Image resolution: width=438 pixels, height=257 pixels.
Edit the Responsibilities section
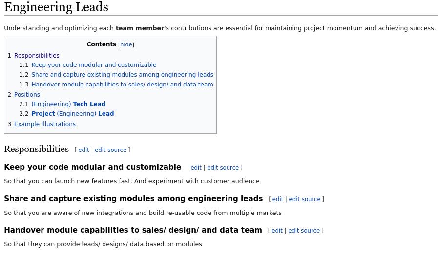pos(83,150)
